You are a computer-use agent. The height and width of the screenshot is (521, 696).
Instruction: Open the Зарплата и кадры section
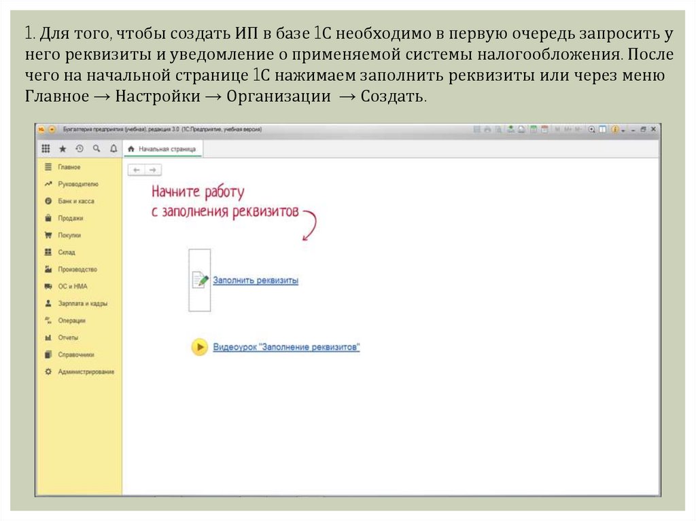(x=82, y=304)
